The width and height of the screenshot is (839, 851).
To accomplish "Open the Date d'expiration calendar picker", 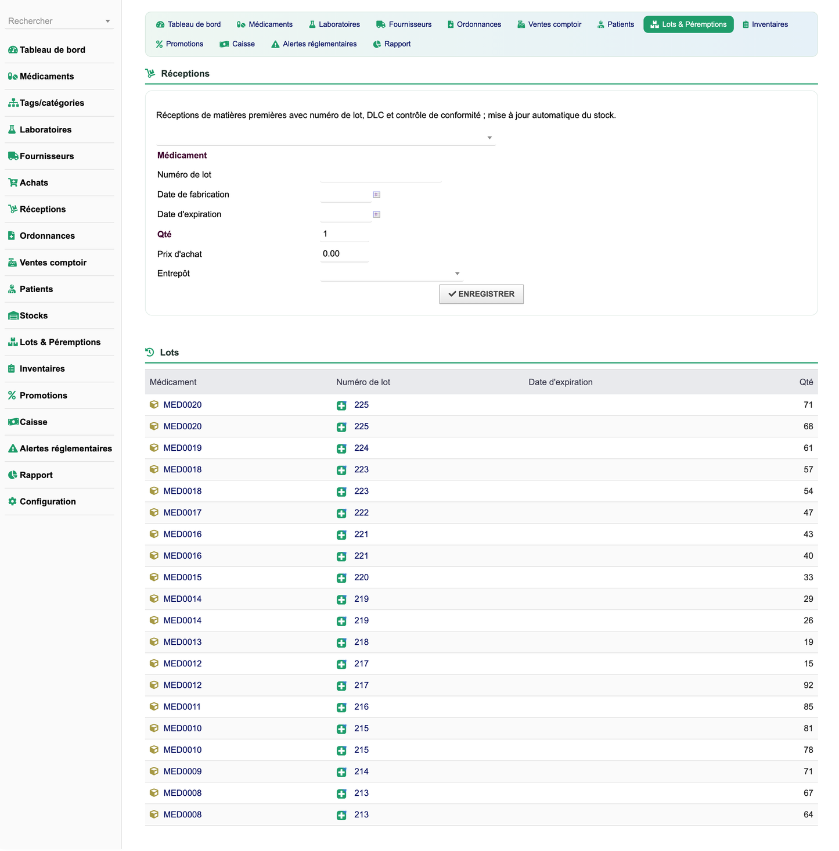I will (x=376, y=214).
